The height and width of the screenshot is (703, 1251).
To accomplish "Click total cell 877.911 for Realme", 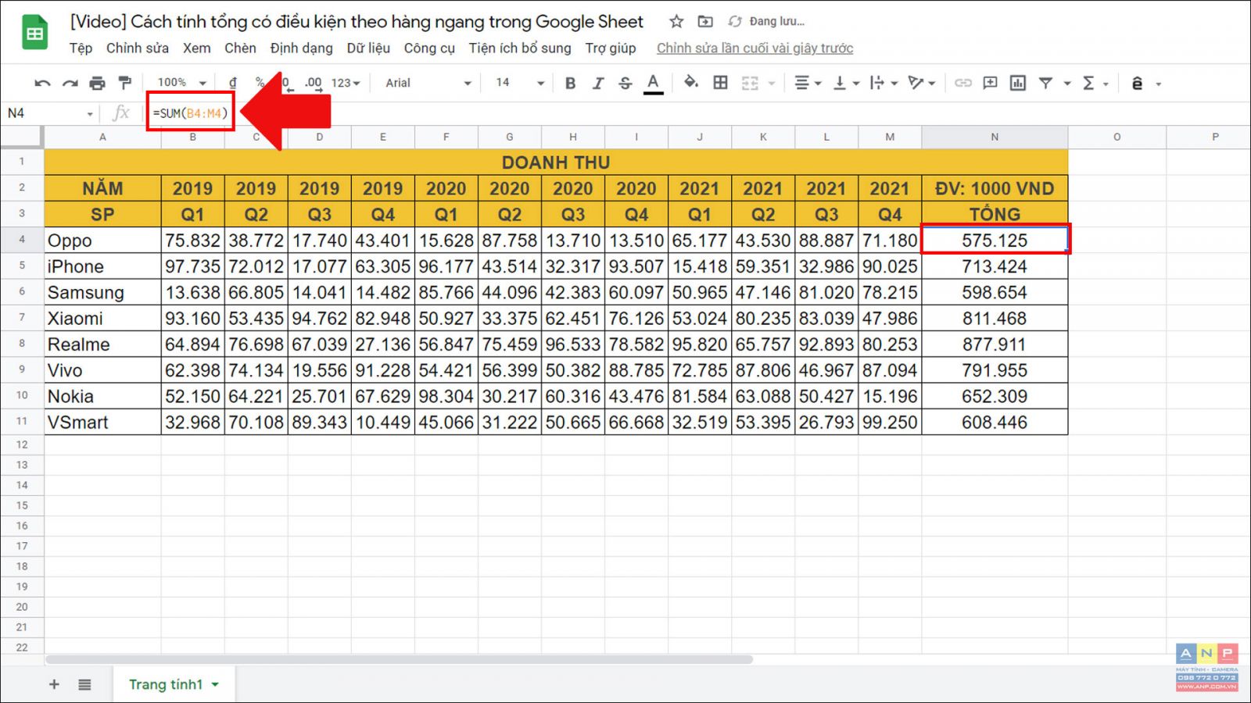I will 995,344.
